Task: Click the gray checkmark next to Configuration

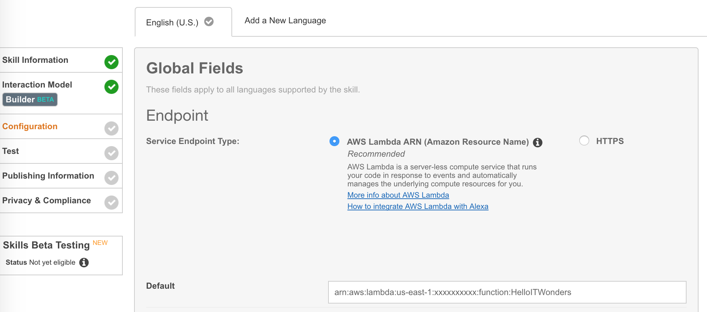Action: coord(111,128)
